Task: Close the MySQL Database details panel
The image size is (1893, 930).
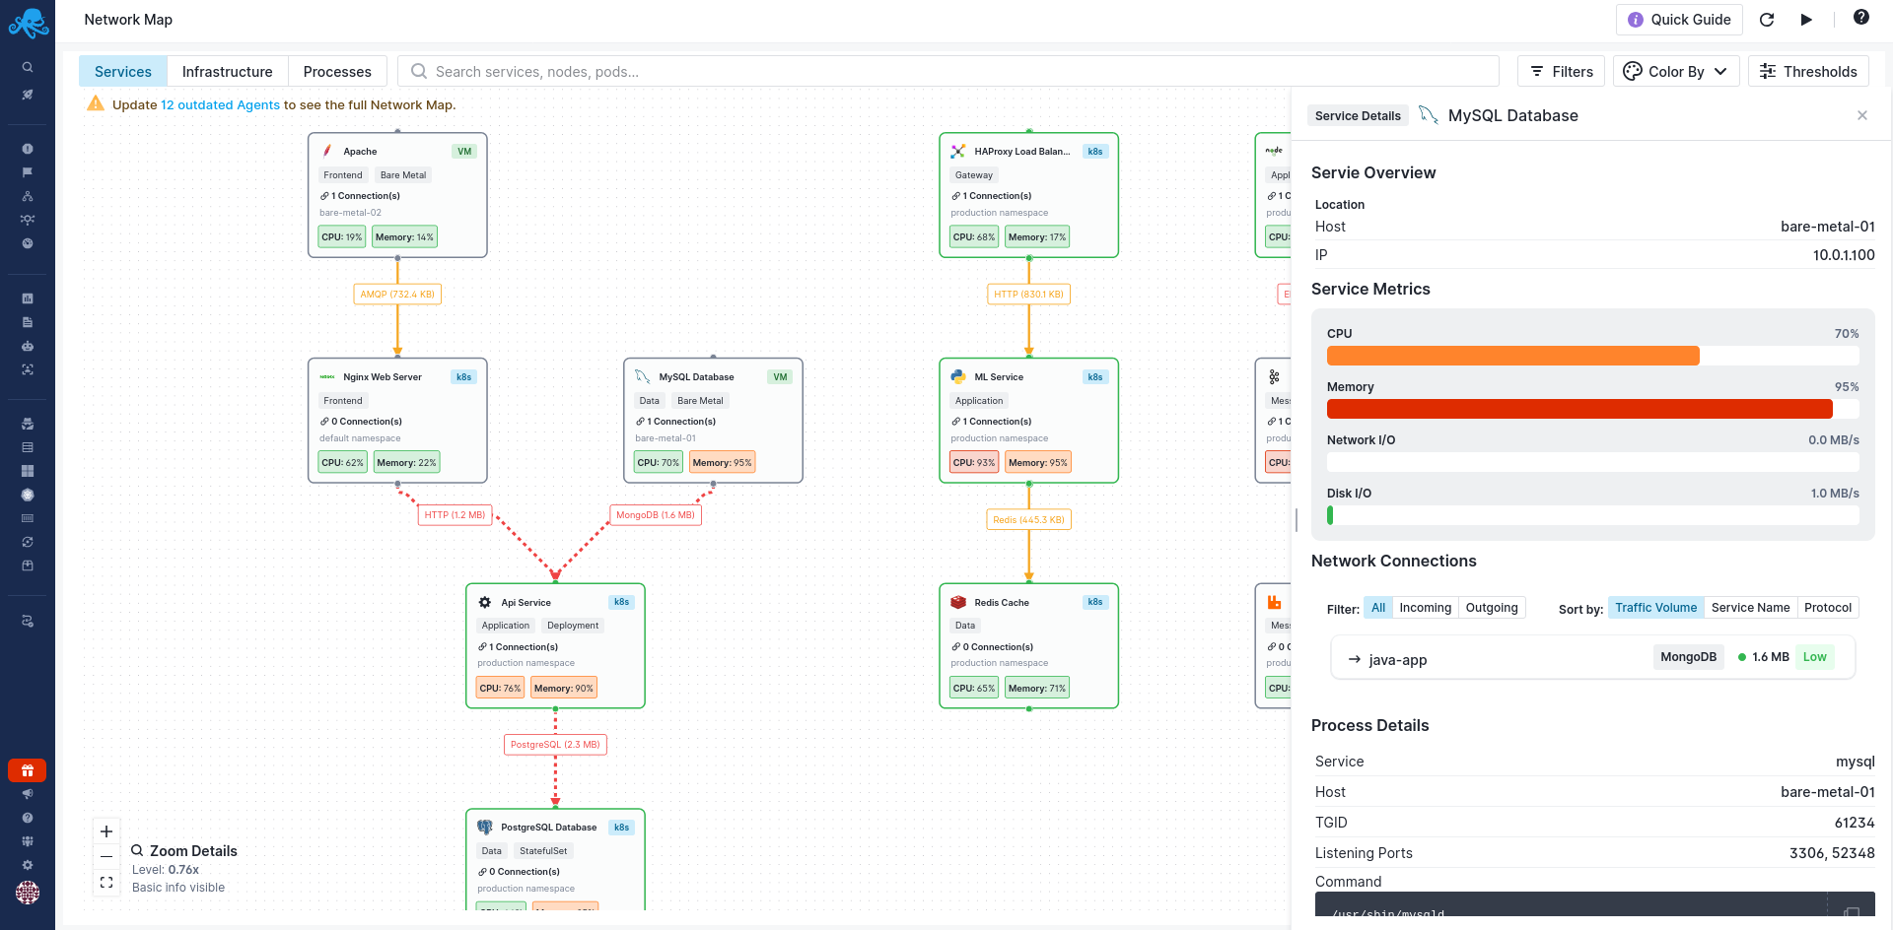Action: pyautogui.click(x=1861, y=115)
